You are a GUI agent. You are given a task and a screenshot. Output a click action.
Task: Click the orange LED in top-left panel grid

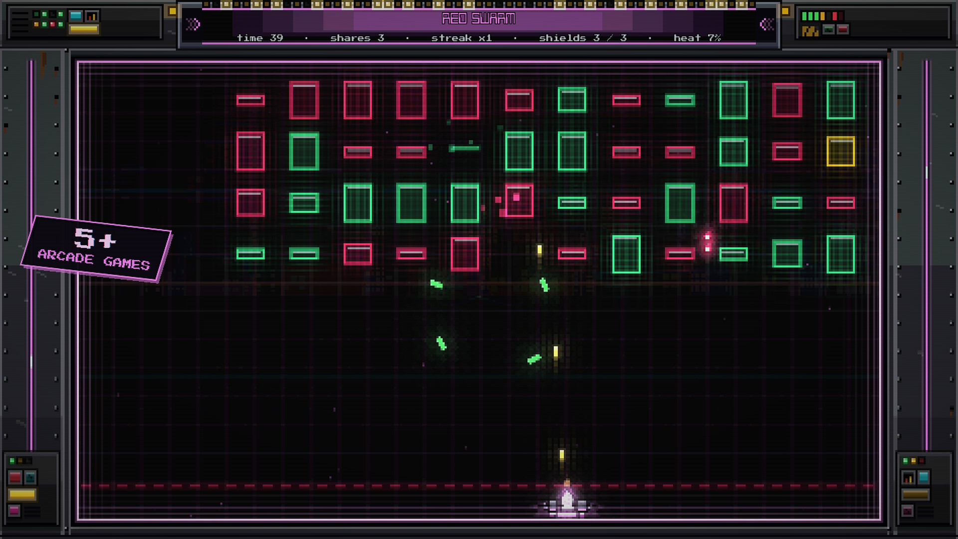coord(36,24)
